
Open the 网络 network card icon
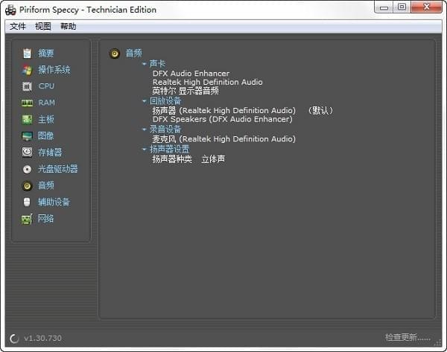(27, 219)
